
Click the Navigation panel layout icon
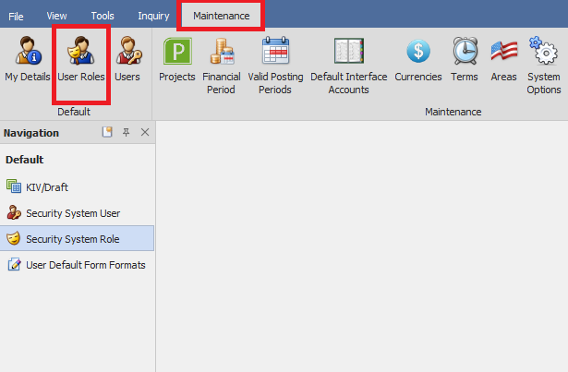(x=107, y=132)
